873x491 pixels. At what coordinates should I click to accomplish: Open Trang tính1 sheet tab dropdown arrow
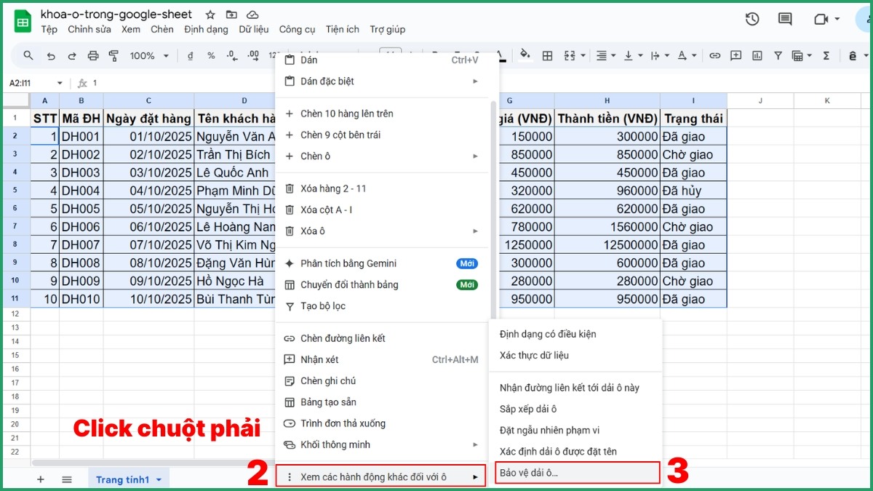pyautogui.click(x=158, y=479)
